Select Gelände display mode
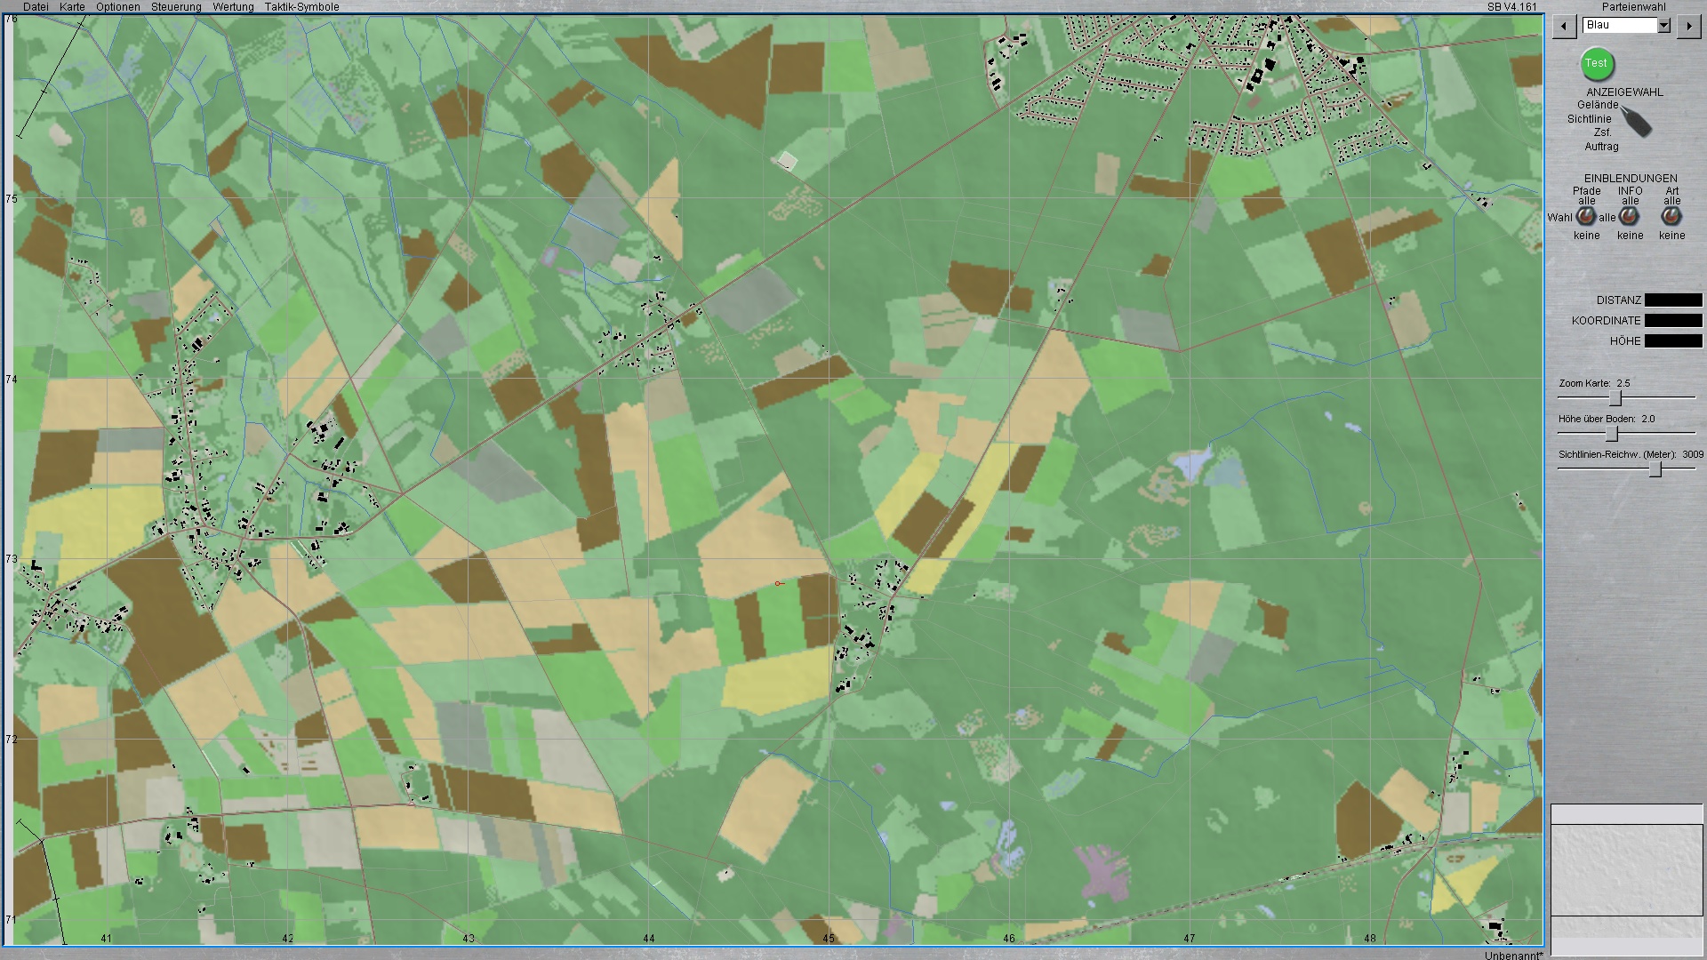Viewport: 1707px width, 960px height. (1598, 105)
